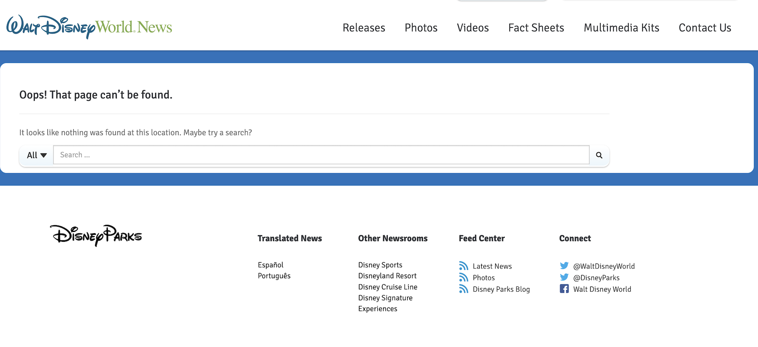This screenshot has width=758, height=347.
Task: Click the magnifying glass search icon
Action: coord(599,155)
